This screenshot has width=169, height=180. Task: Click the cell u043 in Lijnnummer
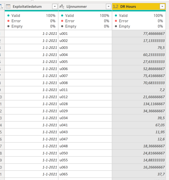pos(85,132)
